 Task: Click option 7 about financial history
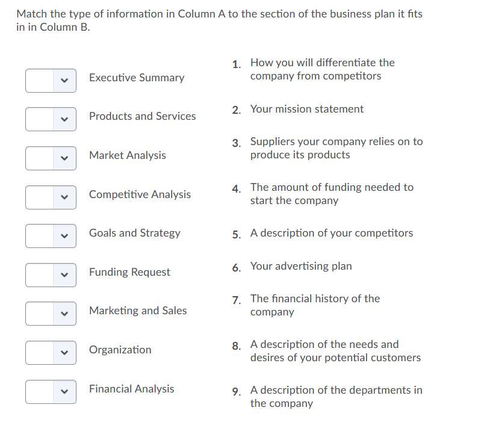pos(315,305)
